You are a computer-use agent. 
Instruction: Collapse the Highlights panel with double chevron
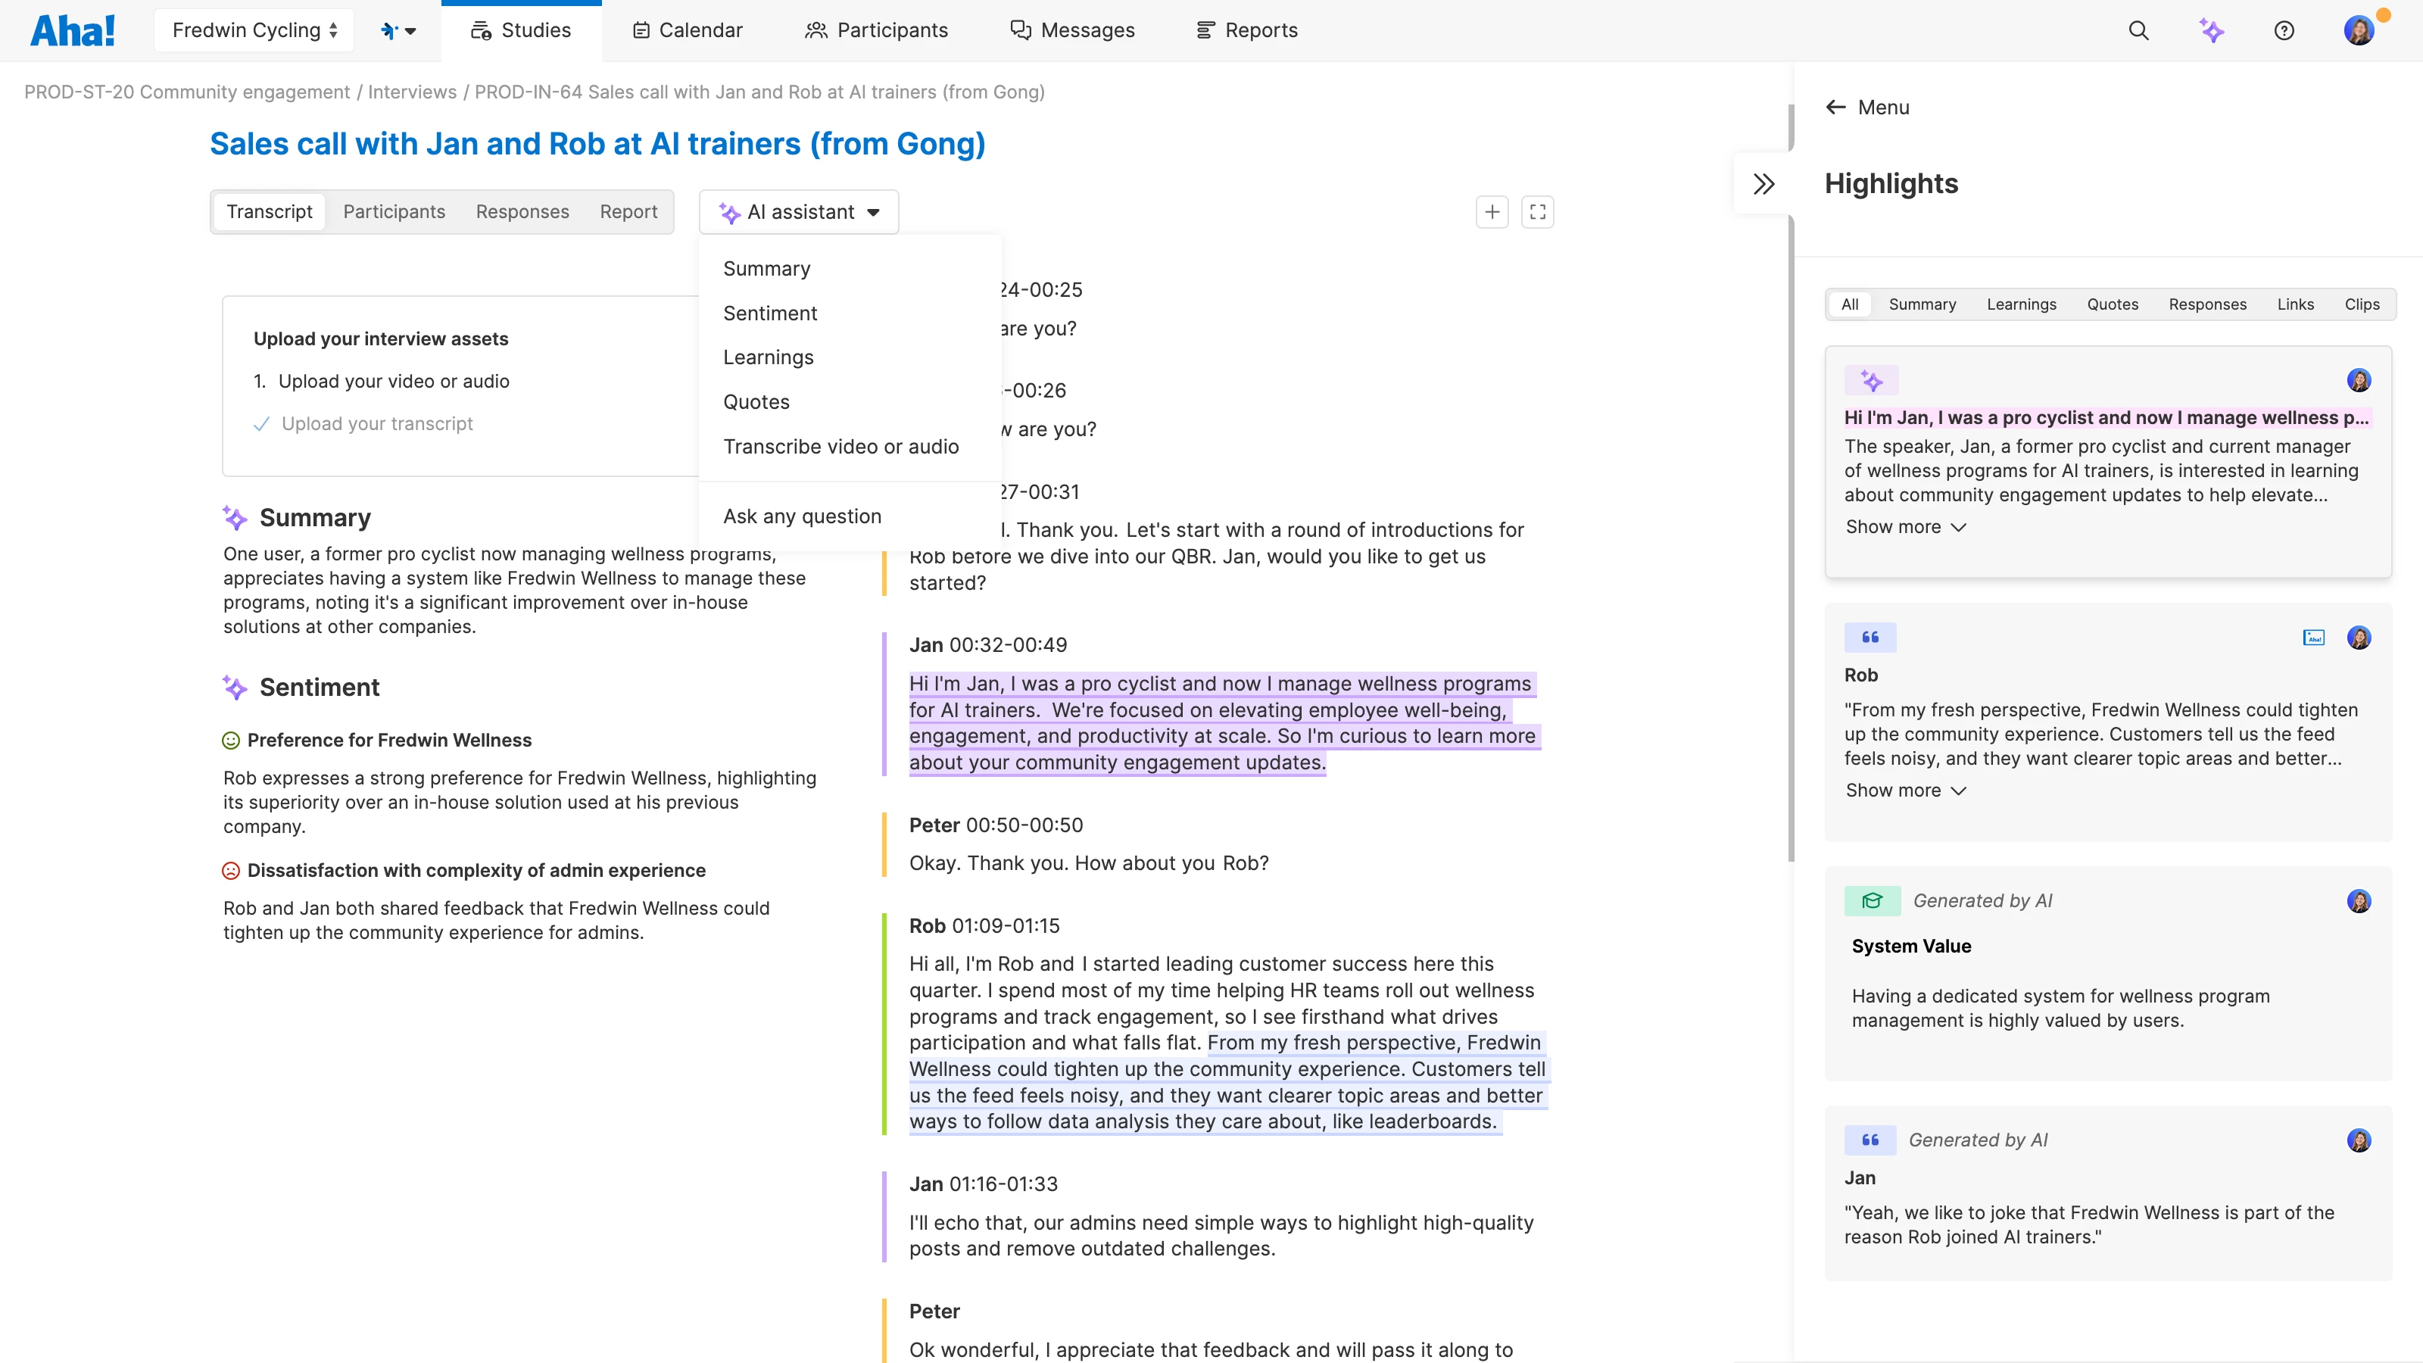click(1763, 183)
